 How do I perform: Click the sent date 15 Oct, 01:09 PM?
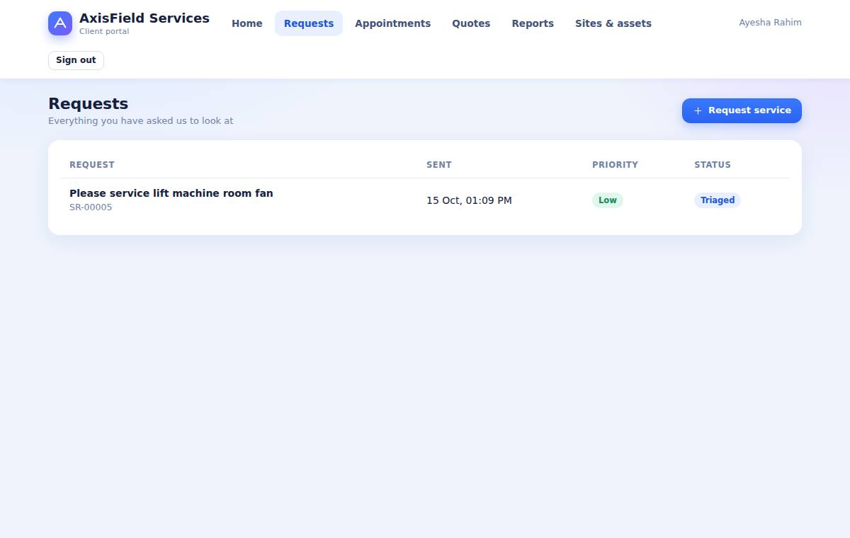(469, 200)
